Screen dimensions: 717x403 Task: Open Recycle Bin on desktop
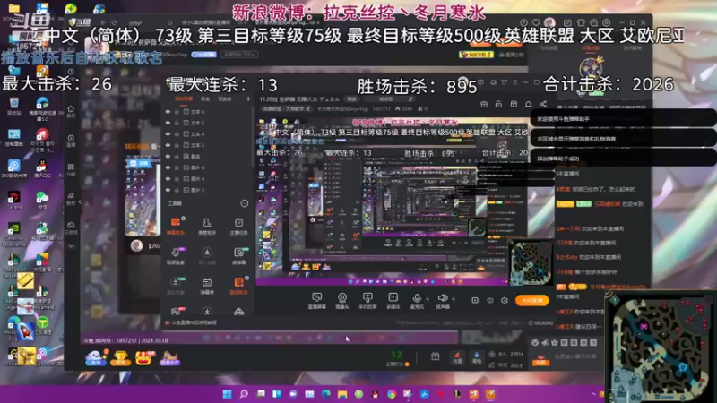click(x=13, y=107)
